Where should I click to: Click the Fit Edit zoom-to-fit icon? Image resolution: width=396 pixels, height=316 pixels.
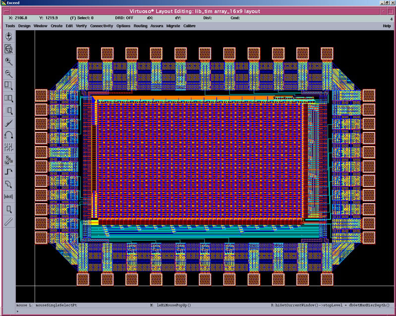coord(8,49)
